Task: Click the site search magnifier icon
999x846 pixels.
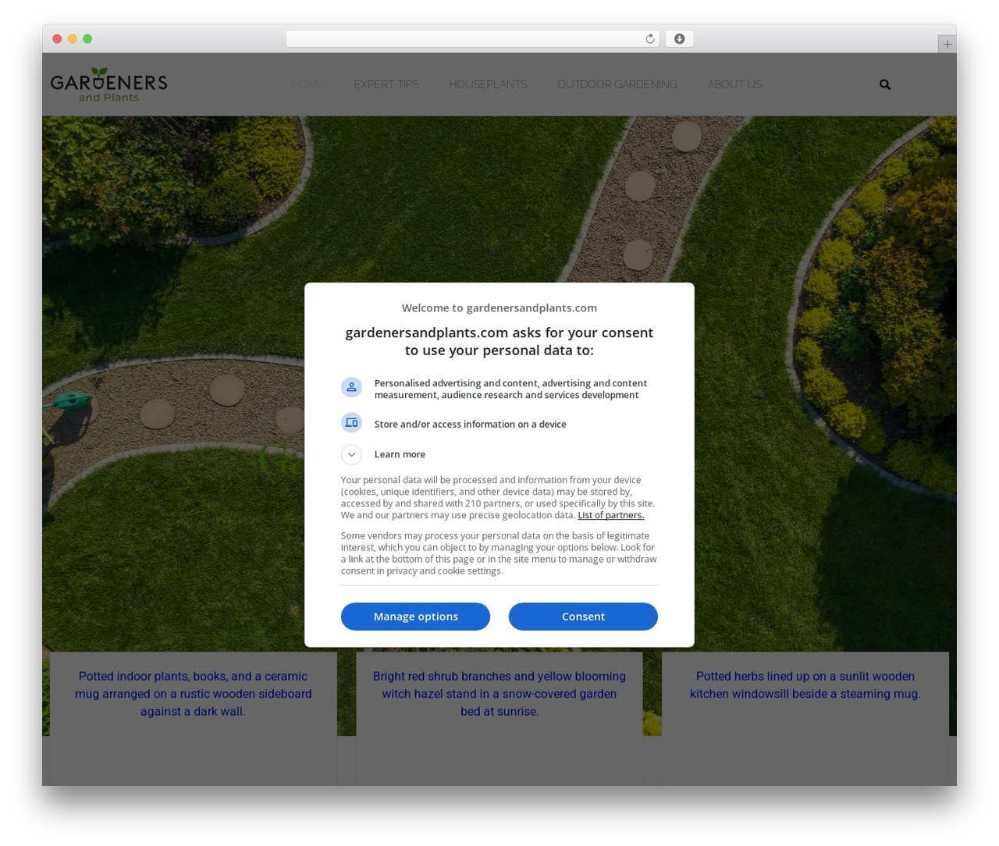Action: 884,84
